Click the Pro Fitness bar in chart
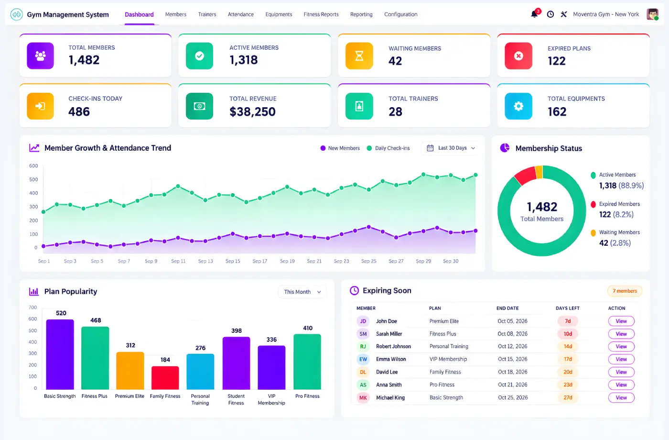The image size is (669, 440). point(307,362)
